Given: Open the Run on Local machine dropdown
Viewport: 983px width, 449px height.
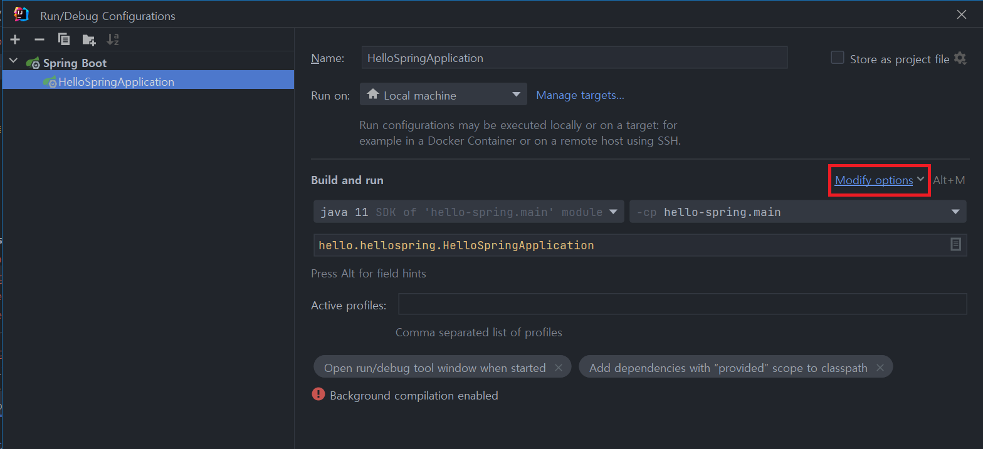Looking at the screenshot, I should 443,95.
